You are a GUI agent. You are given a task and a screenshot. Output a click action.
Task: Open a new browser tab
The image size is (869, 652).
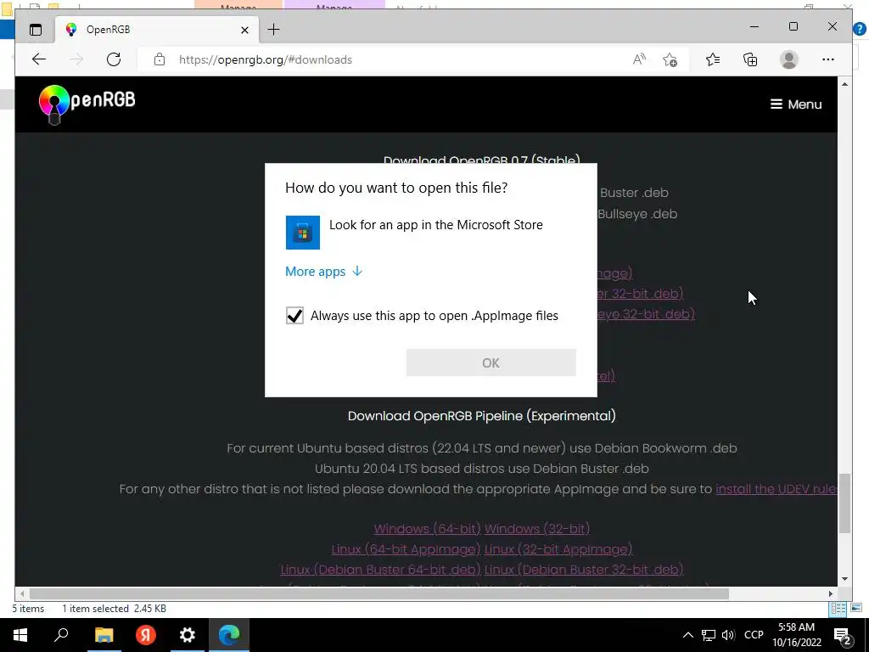(274, 30)
